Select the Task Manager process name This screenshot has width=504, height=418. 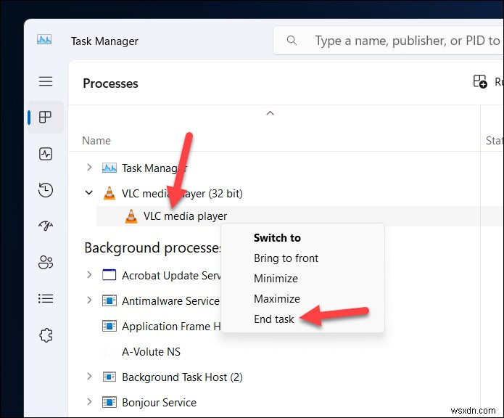point(154,168)
